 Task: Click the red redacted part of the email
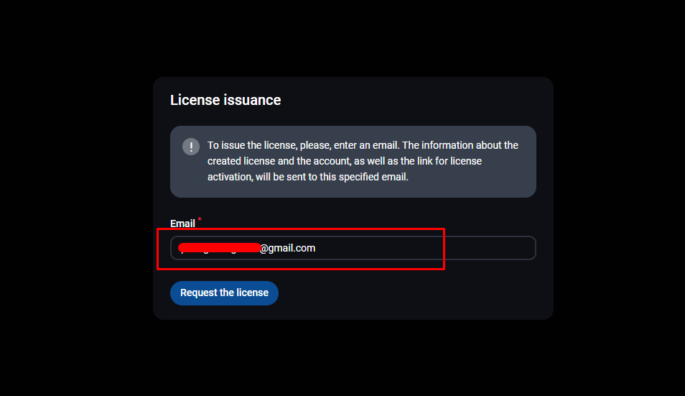coord(219,248)
